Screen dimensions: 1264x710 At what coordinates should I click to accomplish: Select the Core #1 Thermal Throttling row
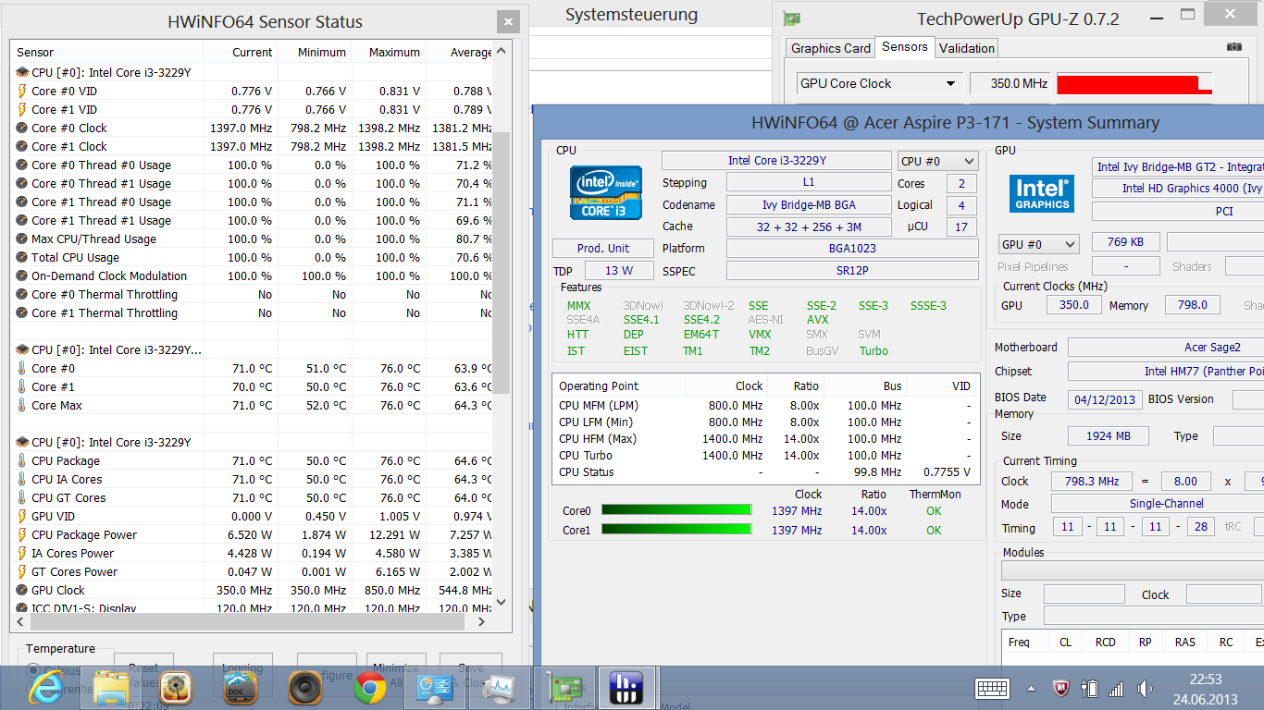(252, 312)
